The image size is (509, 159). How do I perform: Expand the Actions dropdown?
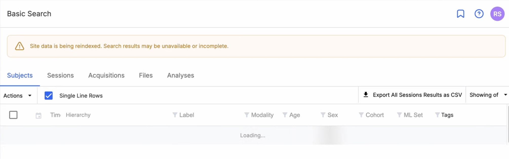[x=17, y=95]
